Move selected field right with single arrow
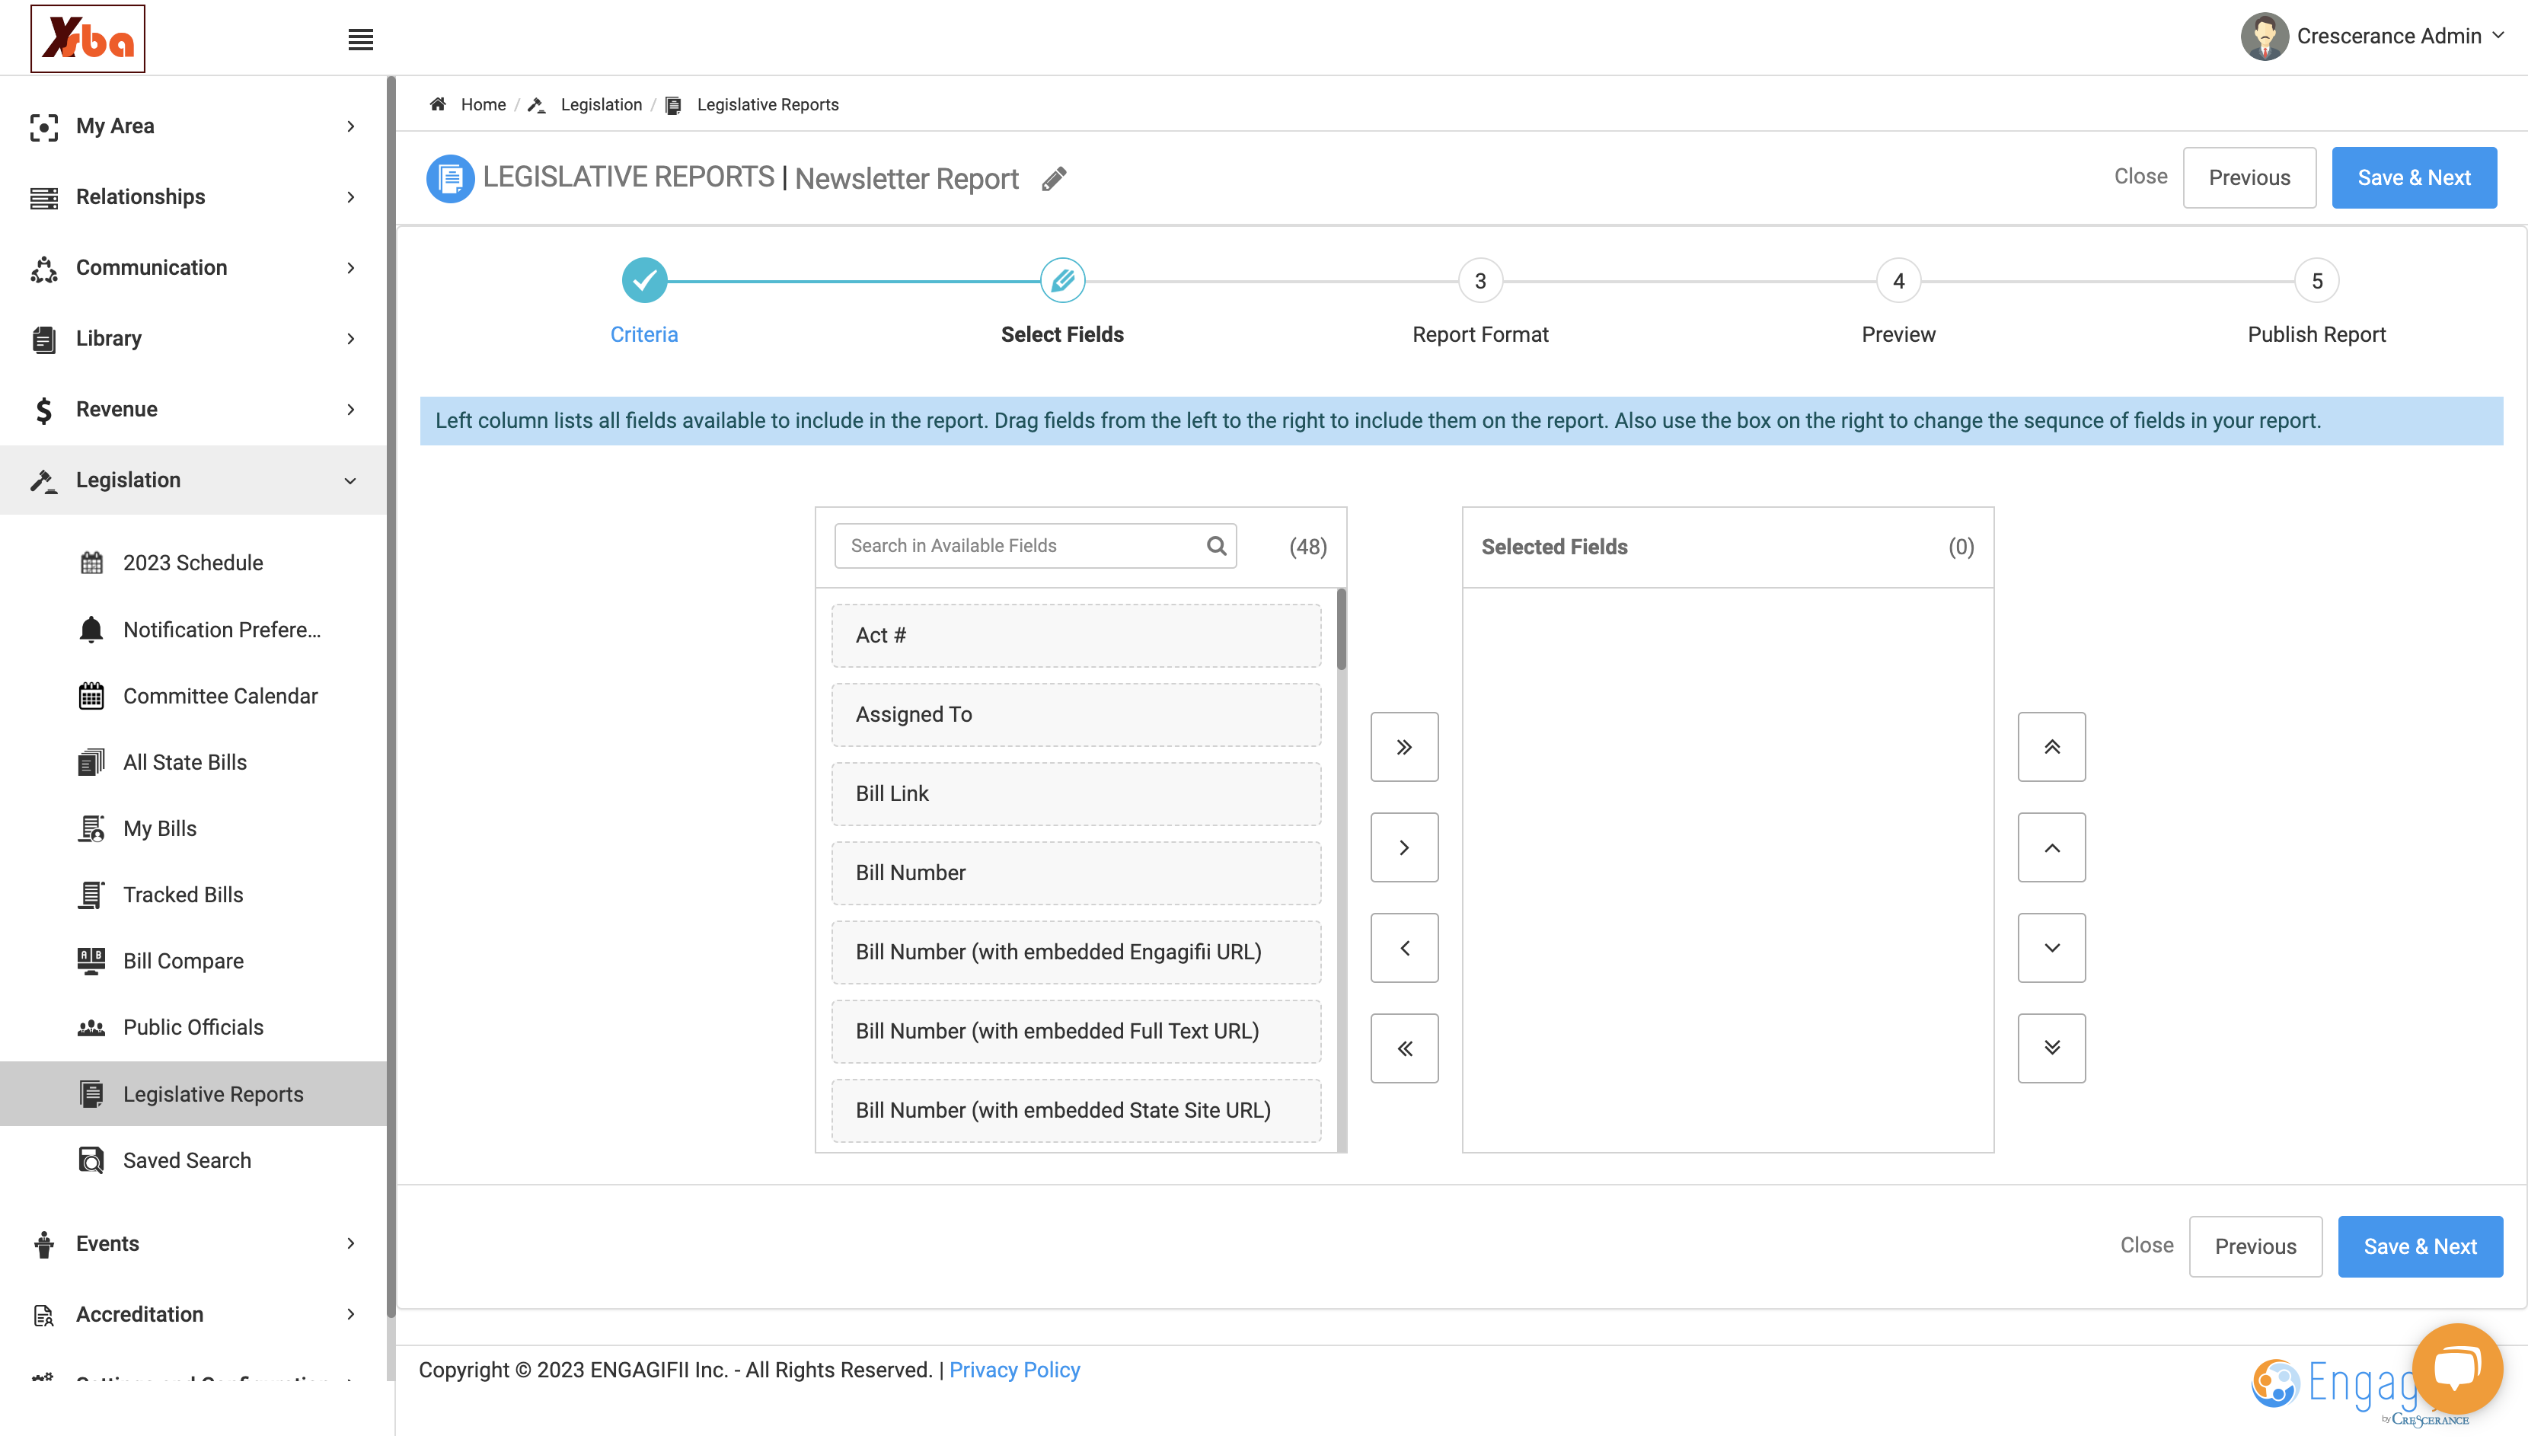 point(1403,848)
